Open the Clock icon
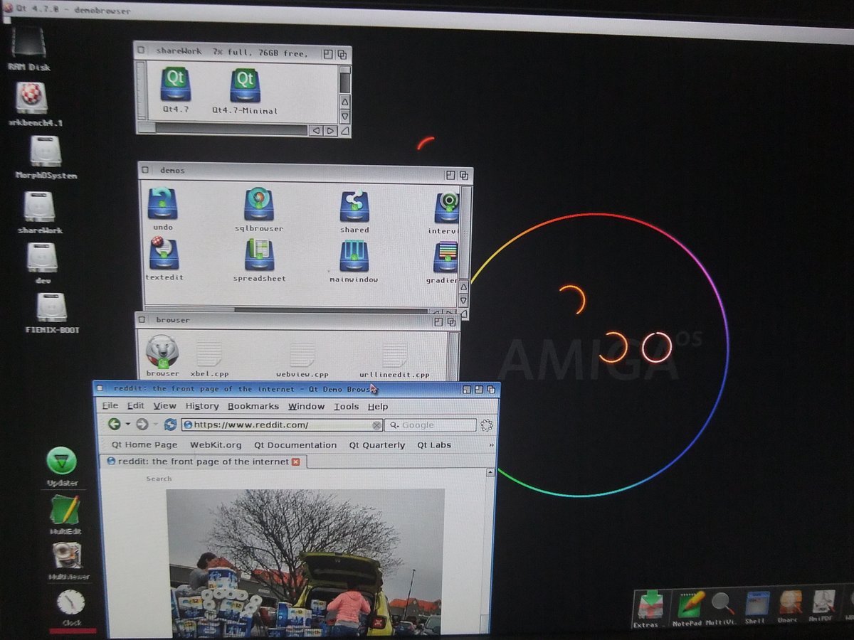Image resolution: width=854 pixels, height=640 pixels. pyautogui.click(x=70, y=603)
